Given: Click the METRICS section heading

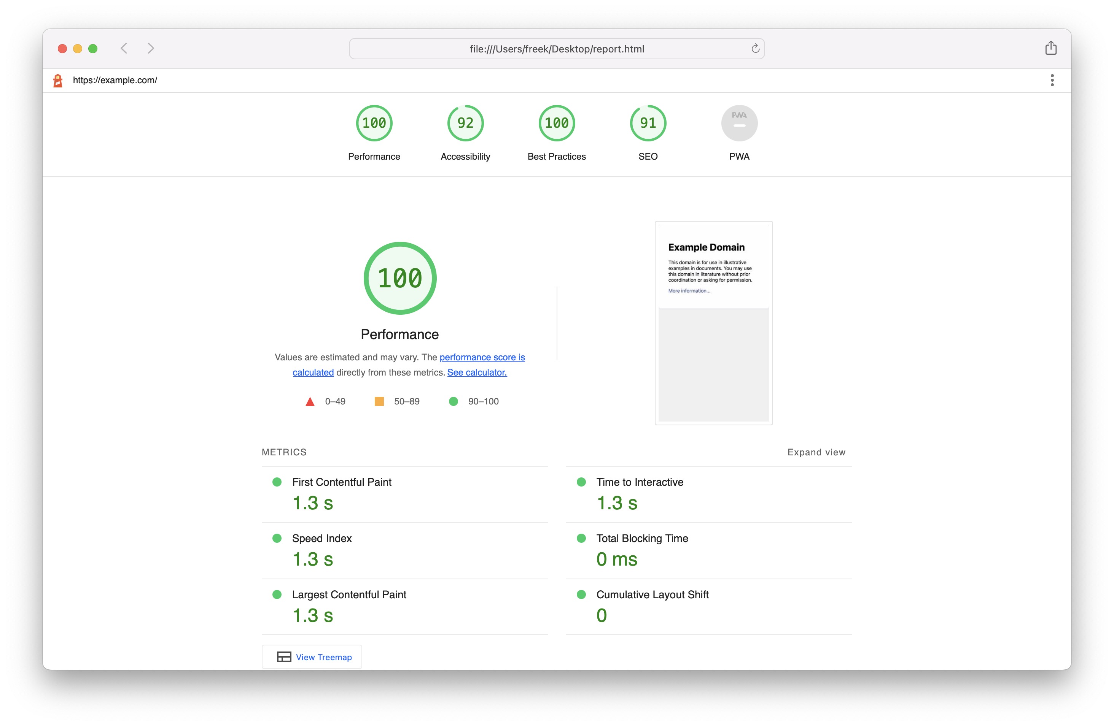Looking at the screenshot, I should [284, 452].
